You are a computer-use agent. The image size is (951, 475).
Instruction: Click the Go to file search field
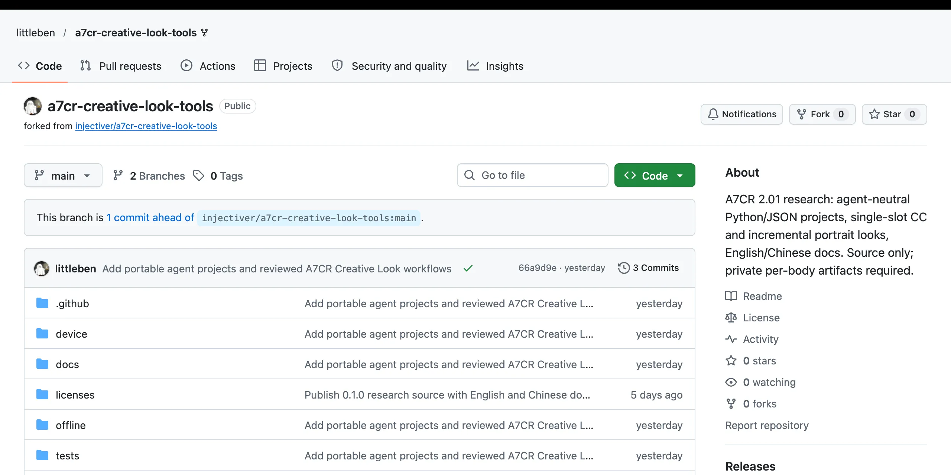[x=533, y=175]
